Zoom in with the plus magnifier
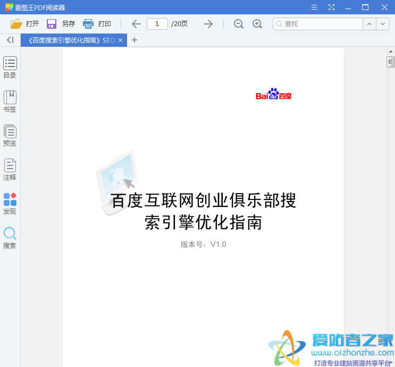395x367 pixels. coord(257,24)
